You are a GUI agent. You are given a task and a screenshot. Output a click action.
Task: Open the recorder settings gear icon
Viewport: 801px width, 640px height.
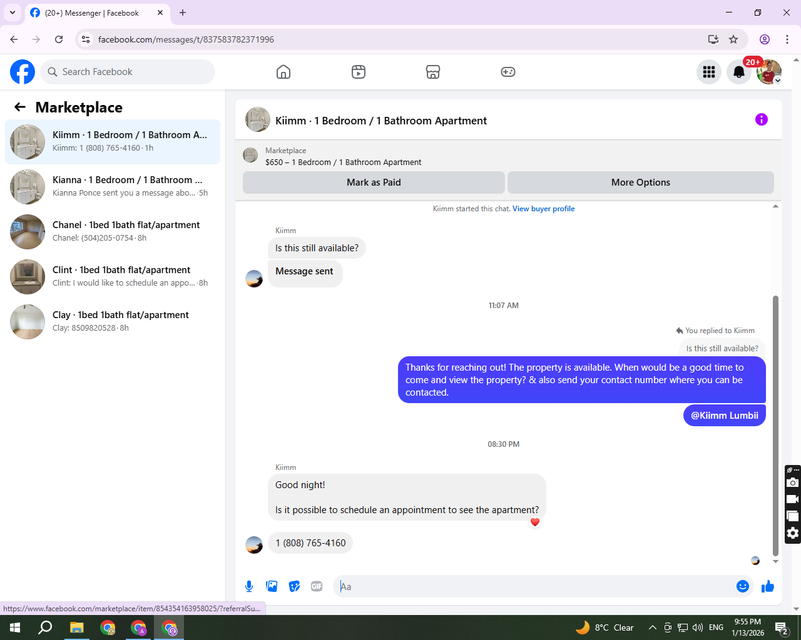[793, 533]
